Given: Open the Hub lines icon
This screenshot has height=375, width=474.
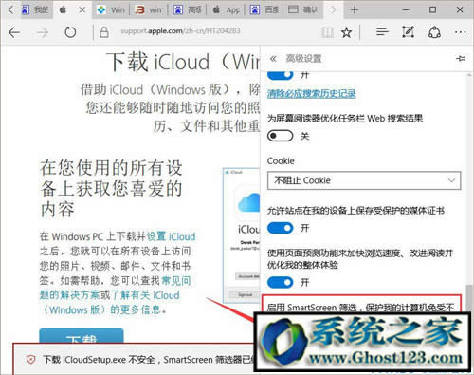Looking at the screenshot, I should click(x=382, y=31).
